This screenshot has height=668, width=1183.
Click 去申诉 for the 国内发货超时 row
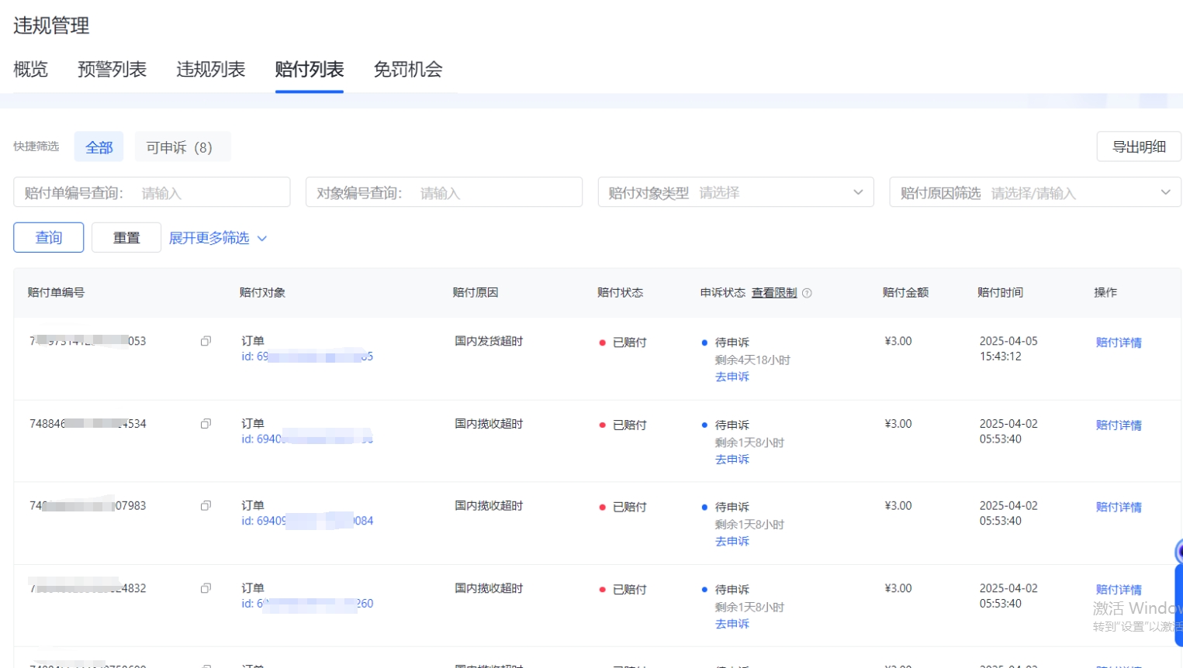tap(732, 377)
